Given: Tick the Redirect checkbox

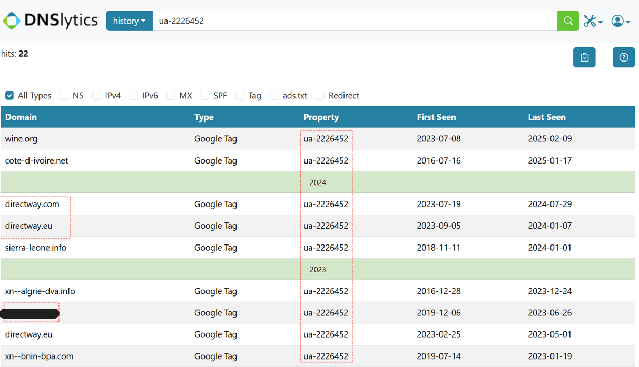Looking at the screenshot, I should (x=320, y=95).
